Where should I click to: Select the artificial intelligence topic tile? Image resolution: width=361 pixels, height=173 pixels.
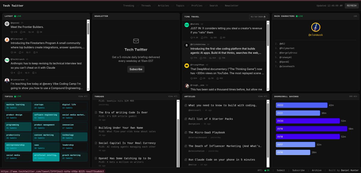click(46, 157)
